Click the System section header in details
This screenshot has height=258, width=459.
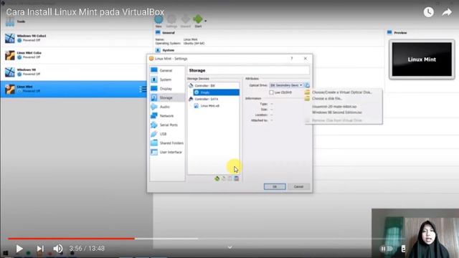click(x=169, y=50)
